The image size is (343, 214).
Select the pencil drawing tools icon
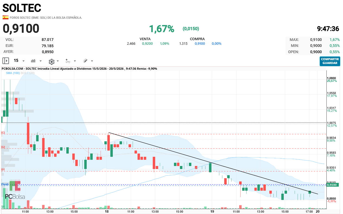85,61
